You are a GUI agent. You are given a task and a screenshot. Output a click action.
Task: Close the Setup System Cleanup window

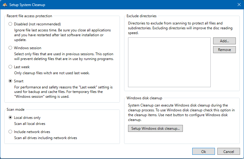pyautogui.click(x=239, y=5)
